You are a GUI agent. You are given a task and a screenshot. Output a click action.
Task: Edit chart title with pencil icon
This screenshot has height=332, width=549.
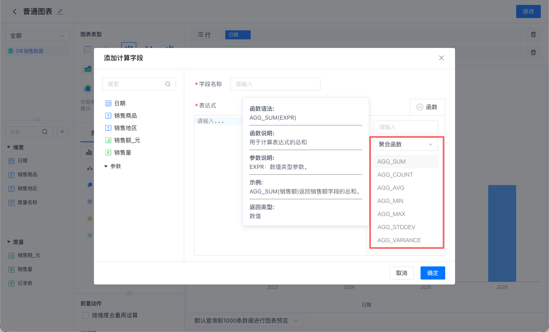pos(60,12)
